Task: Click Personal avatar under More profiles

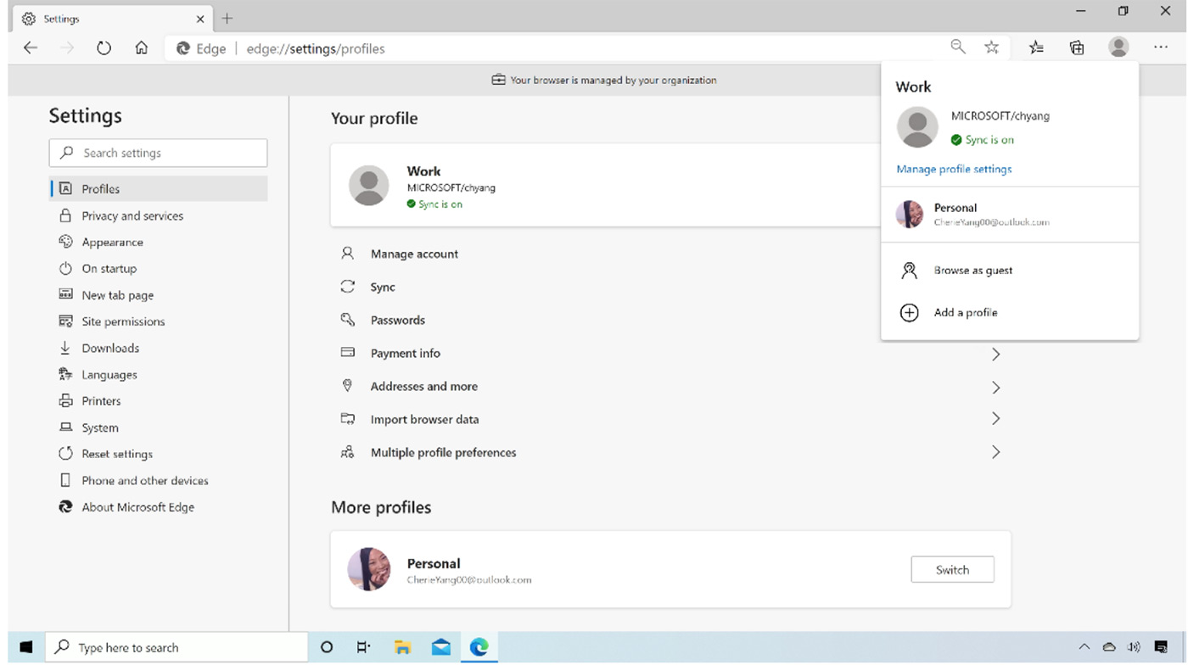Action: tap(369, 569)
